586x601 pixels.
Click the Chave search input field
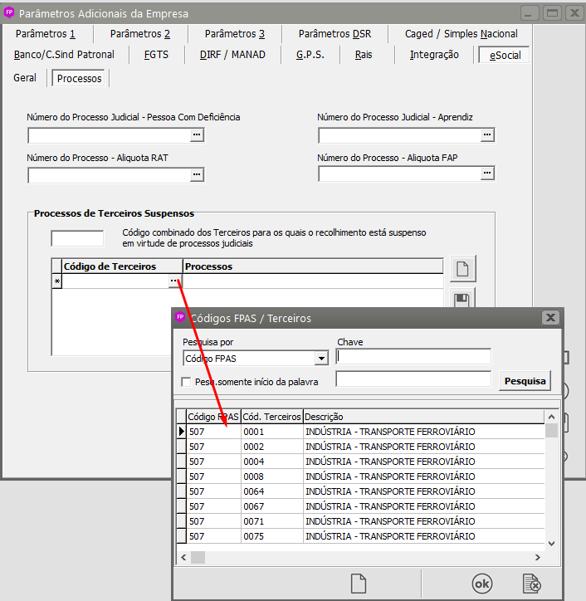click(413, 357)
